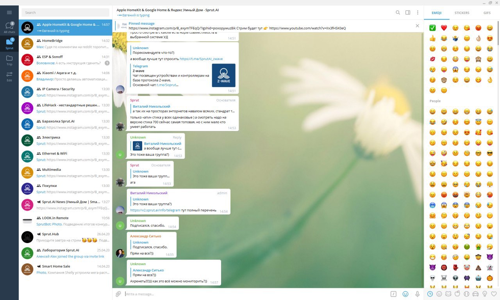Image resolution: width=500 pixels, height=300 pixels.
Task: Jump to Activity ball emoji category
Action: pos(466,294)
